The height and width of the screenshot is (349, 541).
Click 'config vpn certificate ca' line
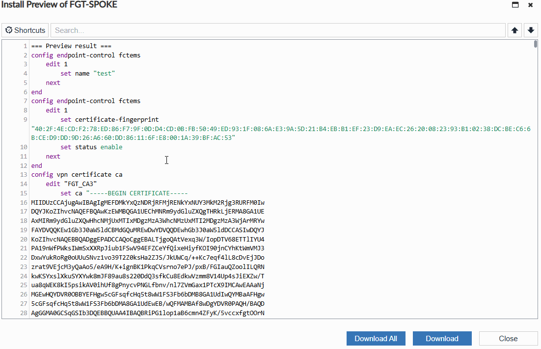[77, 175]
